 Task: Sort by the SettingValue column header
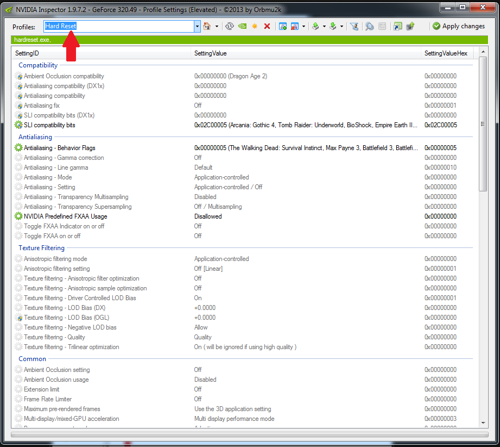pos(306,53)
